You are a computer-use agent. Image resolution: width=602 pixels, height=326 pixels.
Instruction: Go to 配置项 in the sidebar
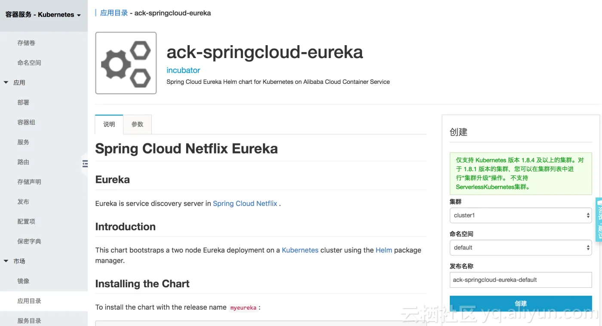[x=26, y=221]
